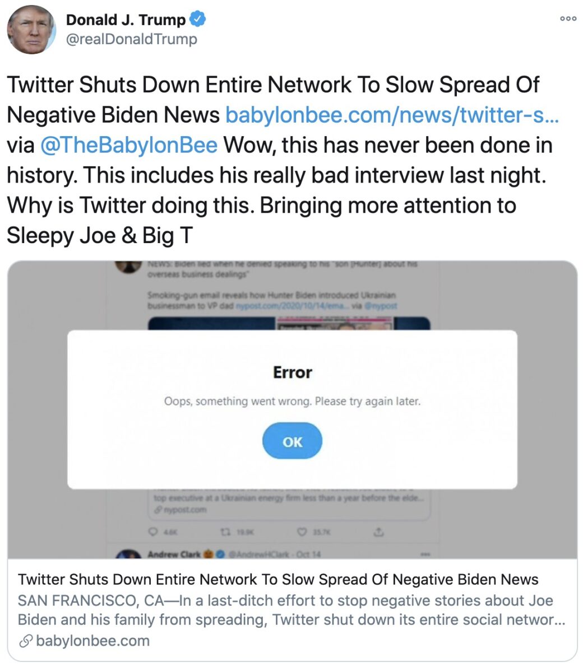Click Donald J. Trump's profile avatar
The height and width of the screenshot is (672, 583).
click(x=31, y=30)
